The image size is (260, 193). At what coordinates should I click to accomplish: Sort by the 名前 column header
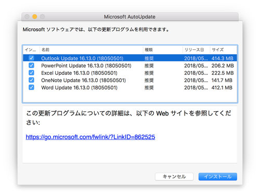pyautogui.click(x=92, y=50)
